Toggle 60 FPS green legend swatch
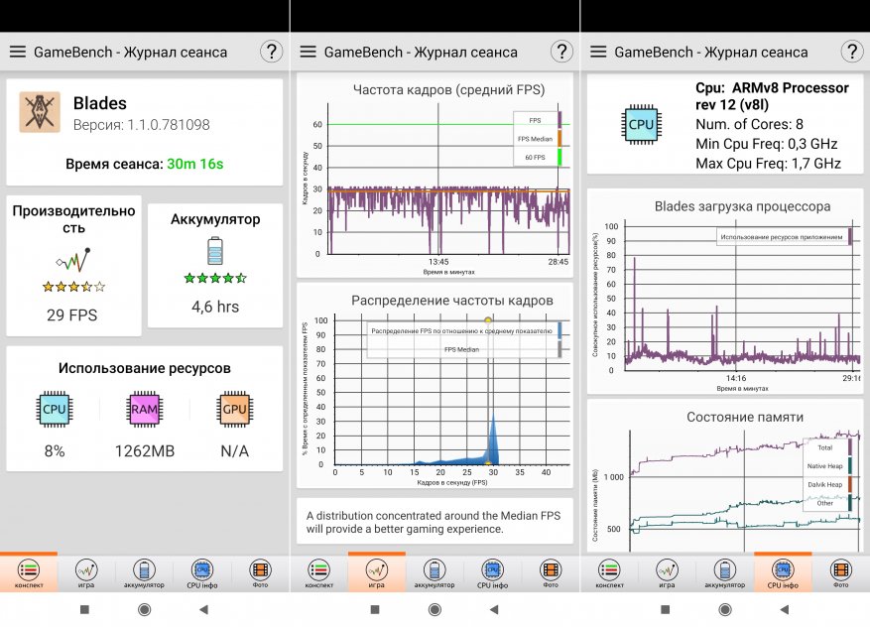 559,157
